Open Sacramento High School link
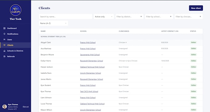The image size is (210, 112). (x=90, y=55)
